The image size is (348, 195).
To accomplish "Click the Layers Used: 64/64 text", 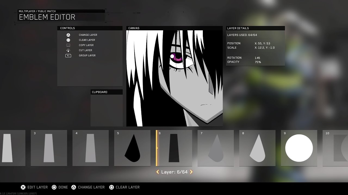I will click(242, 35).
